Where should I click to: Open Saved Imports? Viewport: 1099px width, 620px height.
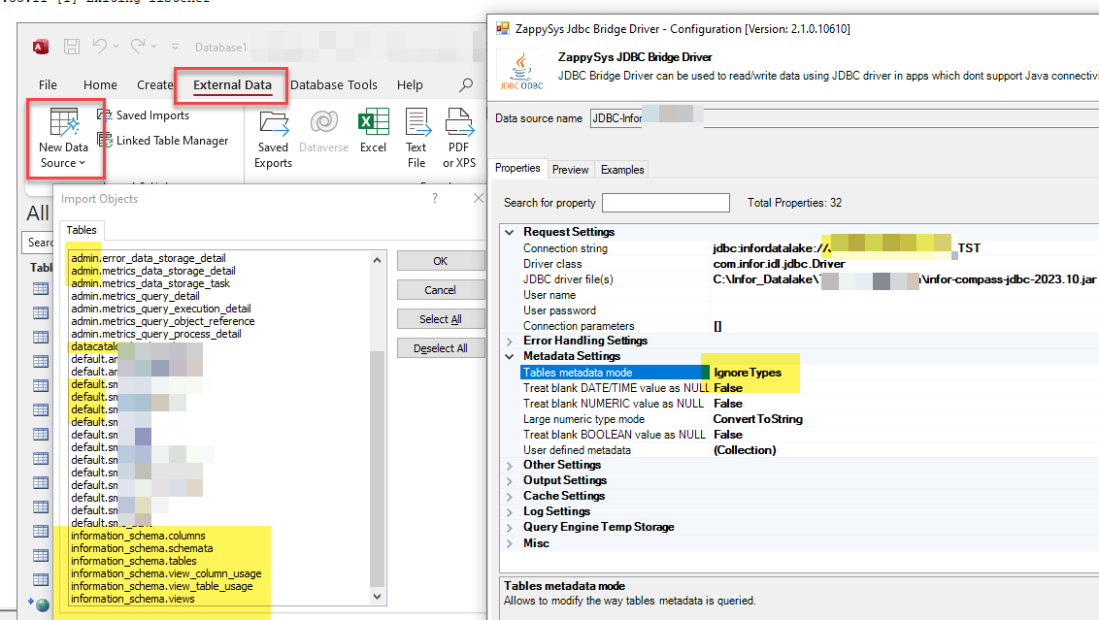(144, 115)
